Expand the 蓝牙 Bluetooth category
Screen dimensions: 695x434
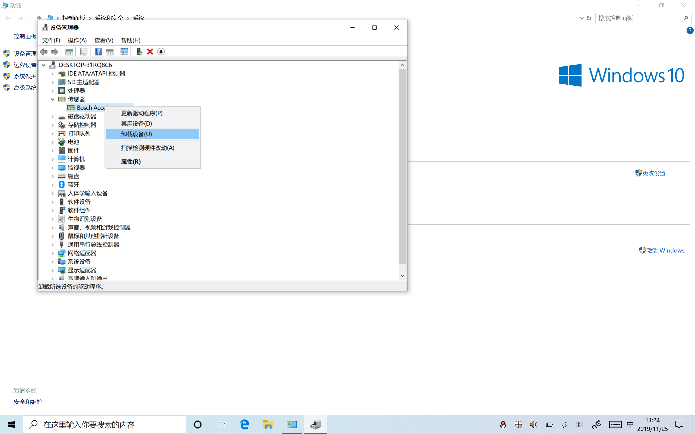coord(53,185)
